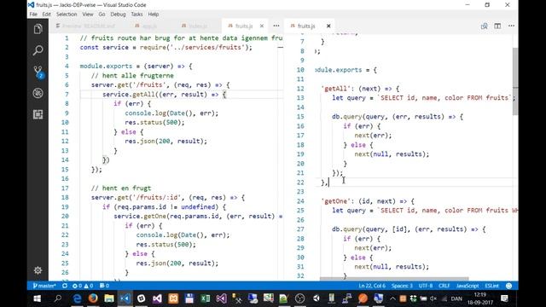Click 'getAll' key text in right editor

335,89
